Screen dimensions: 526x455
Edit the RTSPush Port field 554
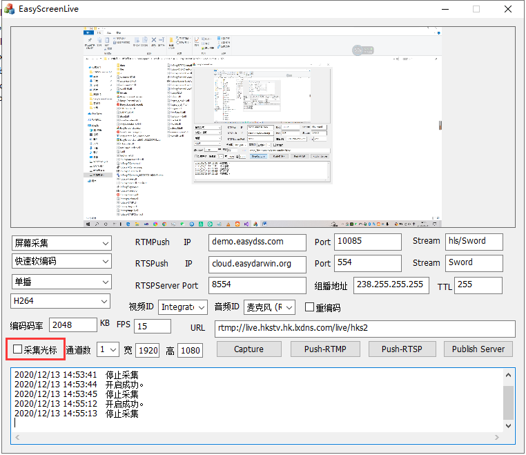pyautogui.click(x=368, y=263)
